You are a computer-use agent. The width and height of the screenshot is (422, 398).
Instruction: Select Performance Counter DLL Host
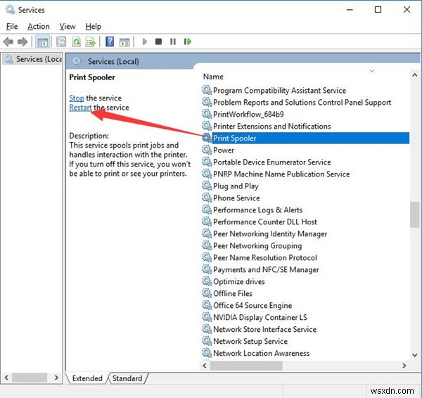pos(265,222)
